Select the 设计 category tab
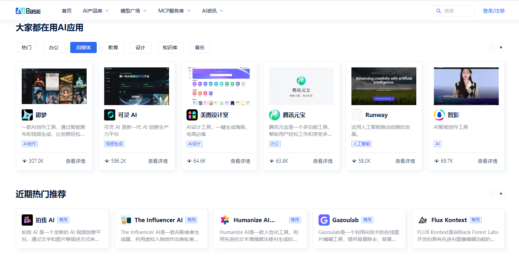Screen dimensions: 519x264 [140, 47]
